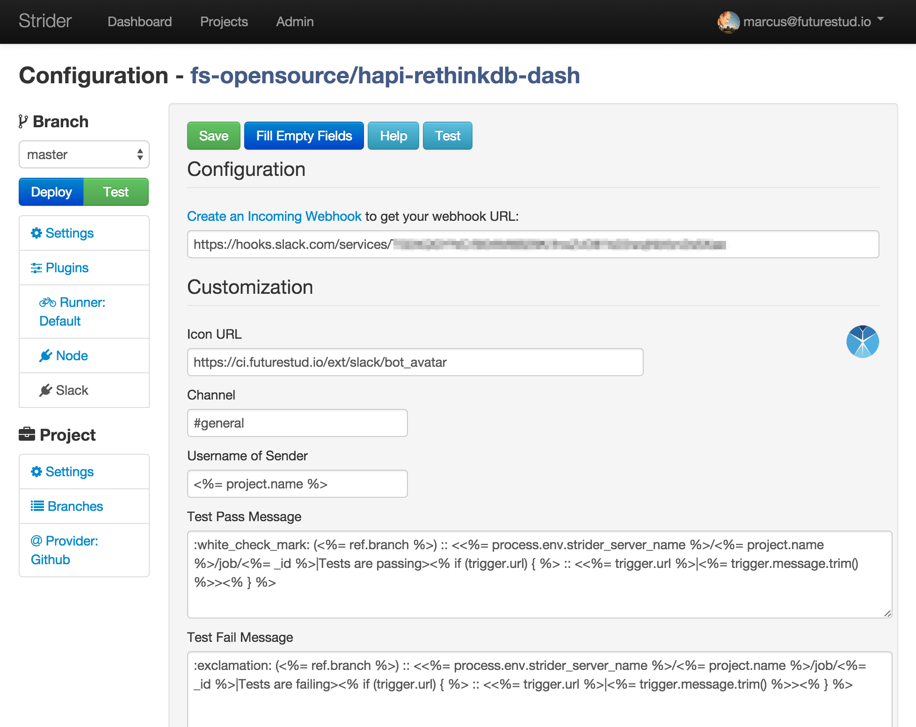Screen dimensions: 916x727
Task: Open the Branches tab
Action: tap(84, 506)
